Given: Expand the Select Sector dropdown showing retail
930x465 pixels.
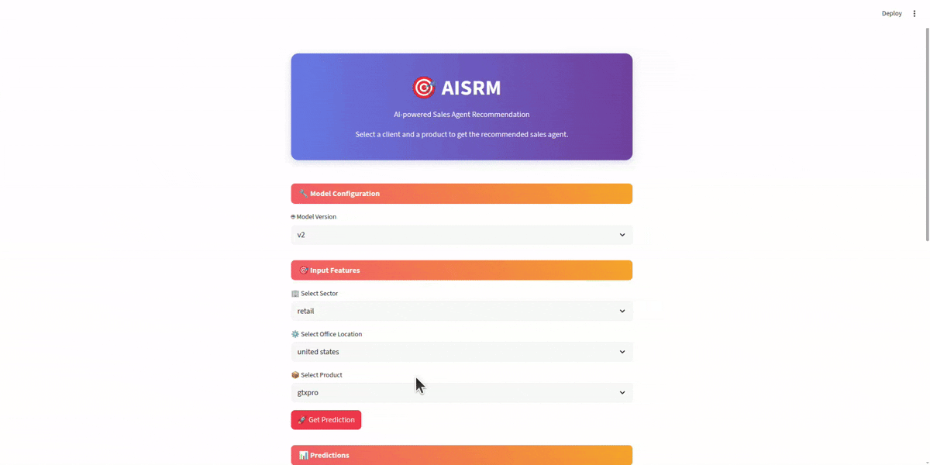Looking at the screenshot, I should click(x=461, y=311).
